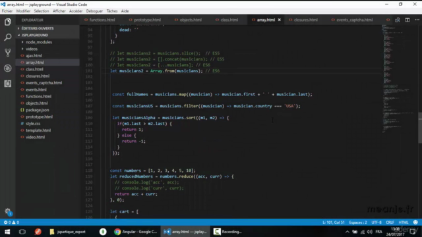Open the Debug view icon
The width and height of the screenshot is (422, 237).
(x=7, y=68)
